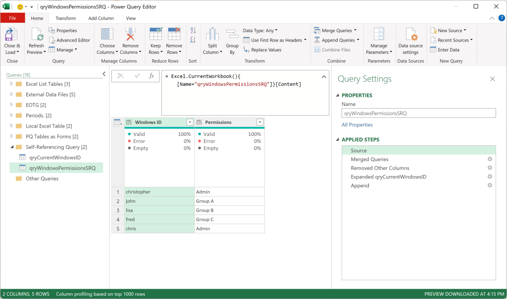
Task: Click the Replace Values icon
Action: 247,50
